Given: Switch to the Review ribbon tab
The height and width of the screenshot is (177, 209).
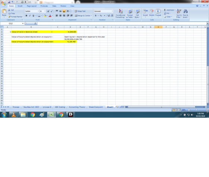Looking at the screenshot, I should pyautogui.click(x=63, y=6).
